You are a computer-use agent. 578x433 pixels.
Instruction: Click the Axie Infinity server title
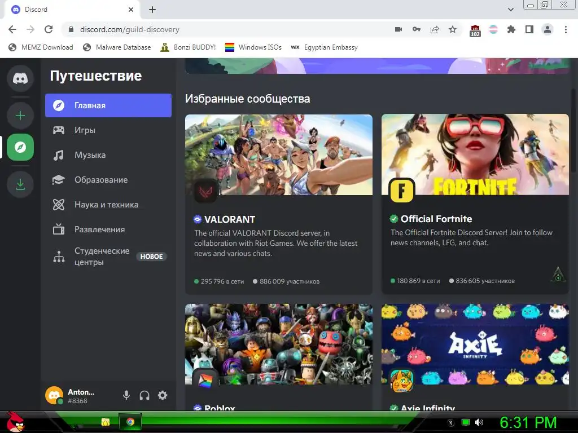tap(428, 408)
